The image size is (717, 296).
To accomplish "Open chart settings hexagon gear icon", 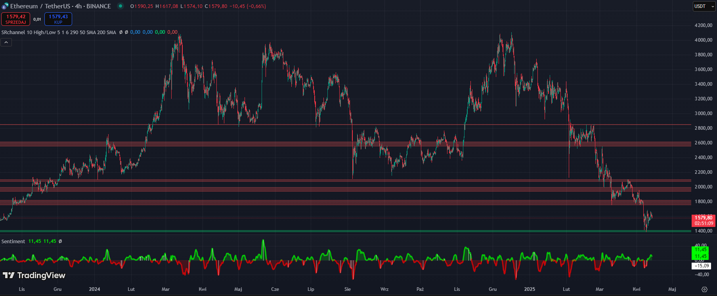I will click(704, 289).
